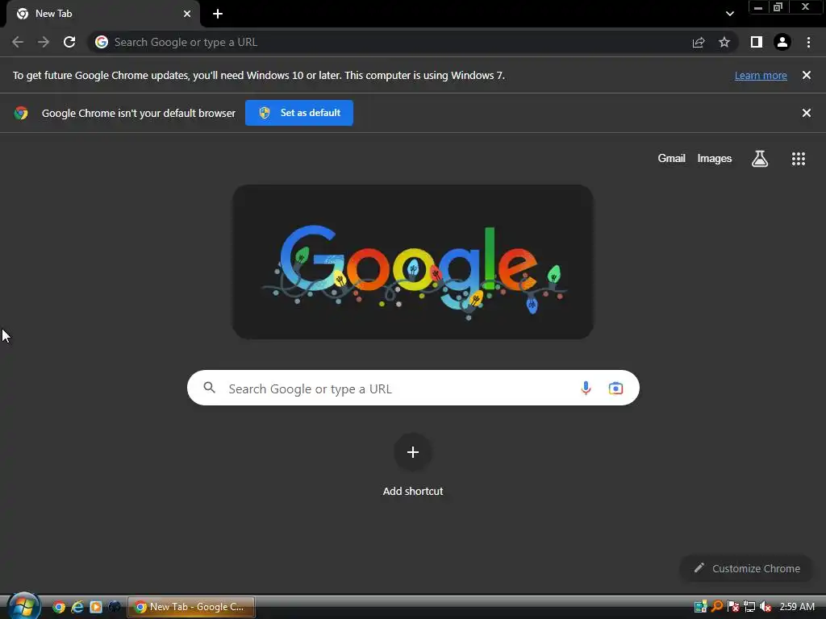Click the network tray icon
The height and width of the screenshot is (619, 826).
pyautogui.click(x=749, y=607)
